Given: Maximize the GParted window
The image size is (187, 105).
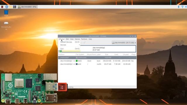Looking at the screenshot, I should click(x=133, y=36).
